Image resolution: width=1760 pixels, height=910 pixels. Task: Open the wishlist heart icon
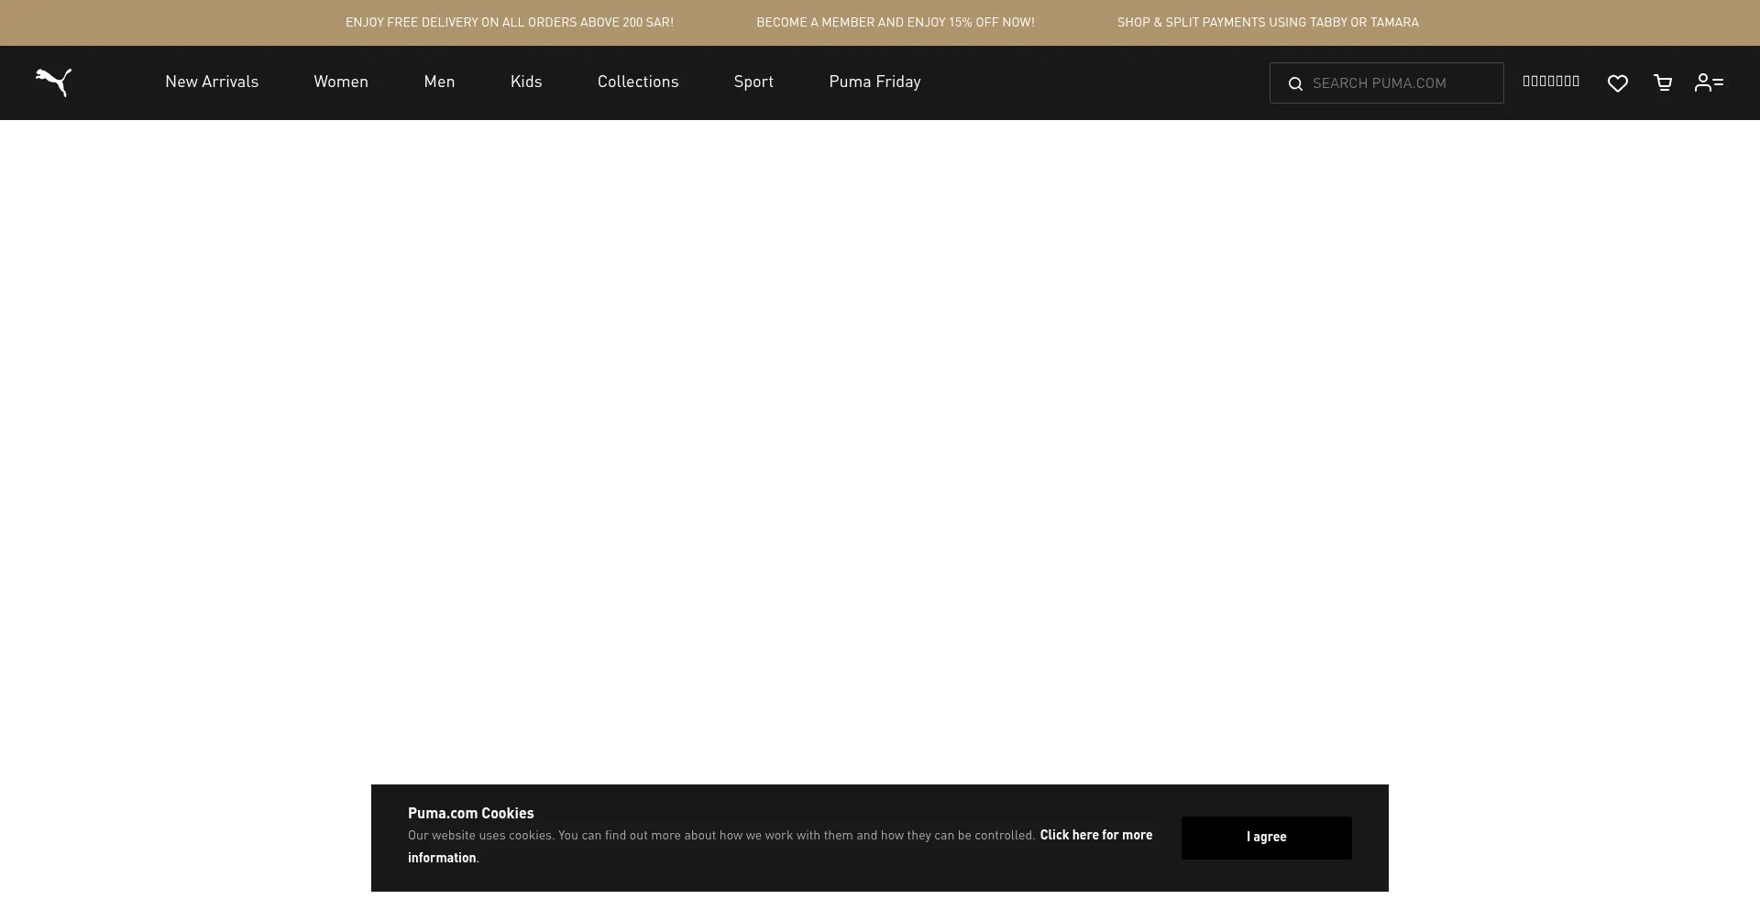[1618, 83]
